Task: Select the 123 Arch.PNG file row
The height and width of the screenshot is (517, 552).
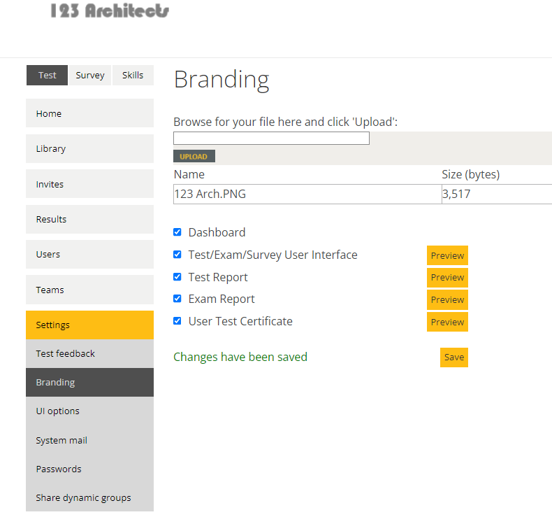Action: (x=363, y=194)
